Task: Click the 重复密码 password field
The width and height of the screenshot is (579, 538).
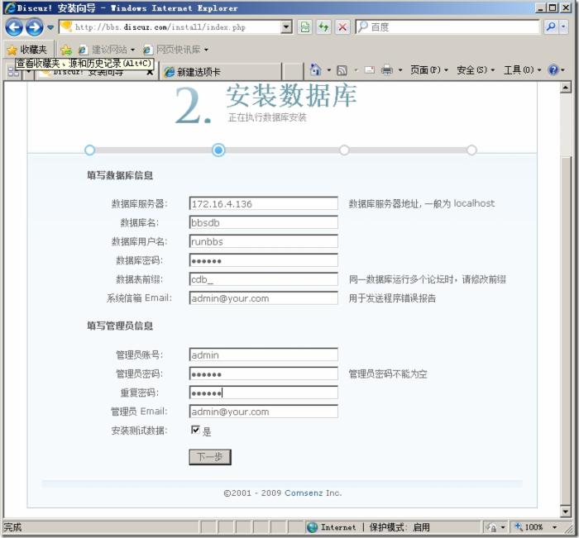Action: tap(264, 393)
